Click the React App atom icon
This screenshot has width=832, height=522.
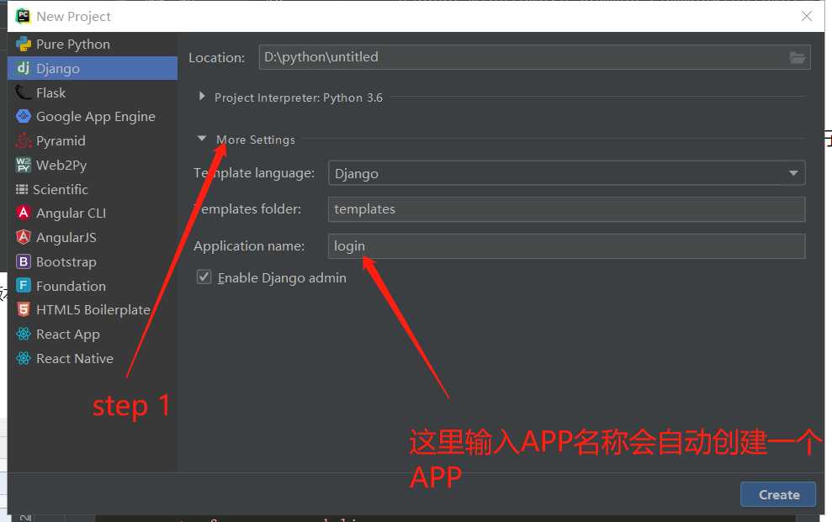coord(24,334)
